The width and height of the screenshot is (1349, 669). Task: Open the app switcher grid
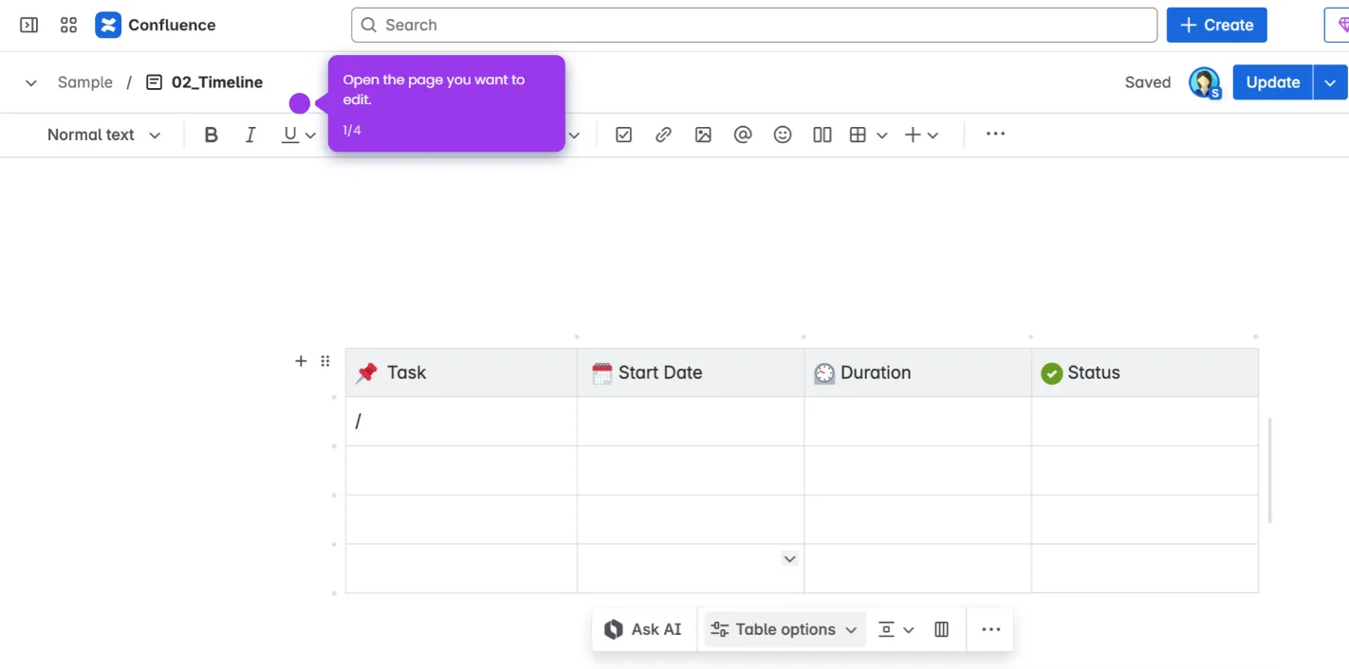pyautogui.click(x=68, y=25)
